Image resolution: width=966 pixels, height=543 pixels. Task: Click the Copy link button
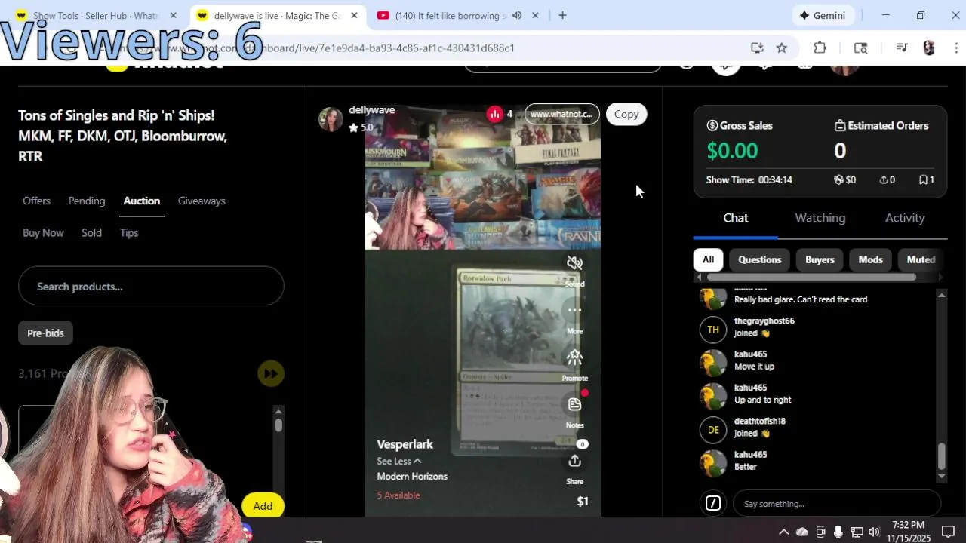click(x=626, y=114)
